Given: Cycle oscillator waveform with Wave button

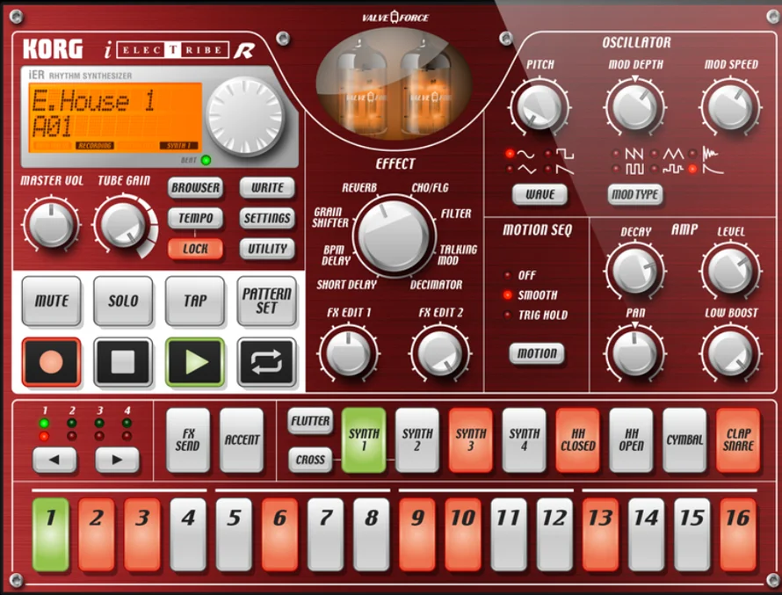Looking at the screenshot, I should pos(539,194).
